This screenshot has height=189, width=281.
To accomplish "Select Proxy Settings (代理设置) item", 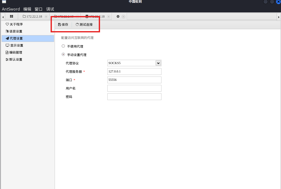I will pyautogui.click(x=28, y=38).
